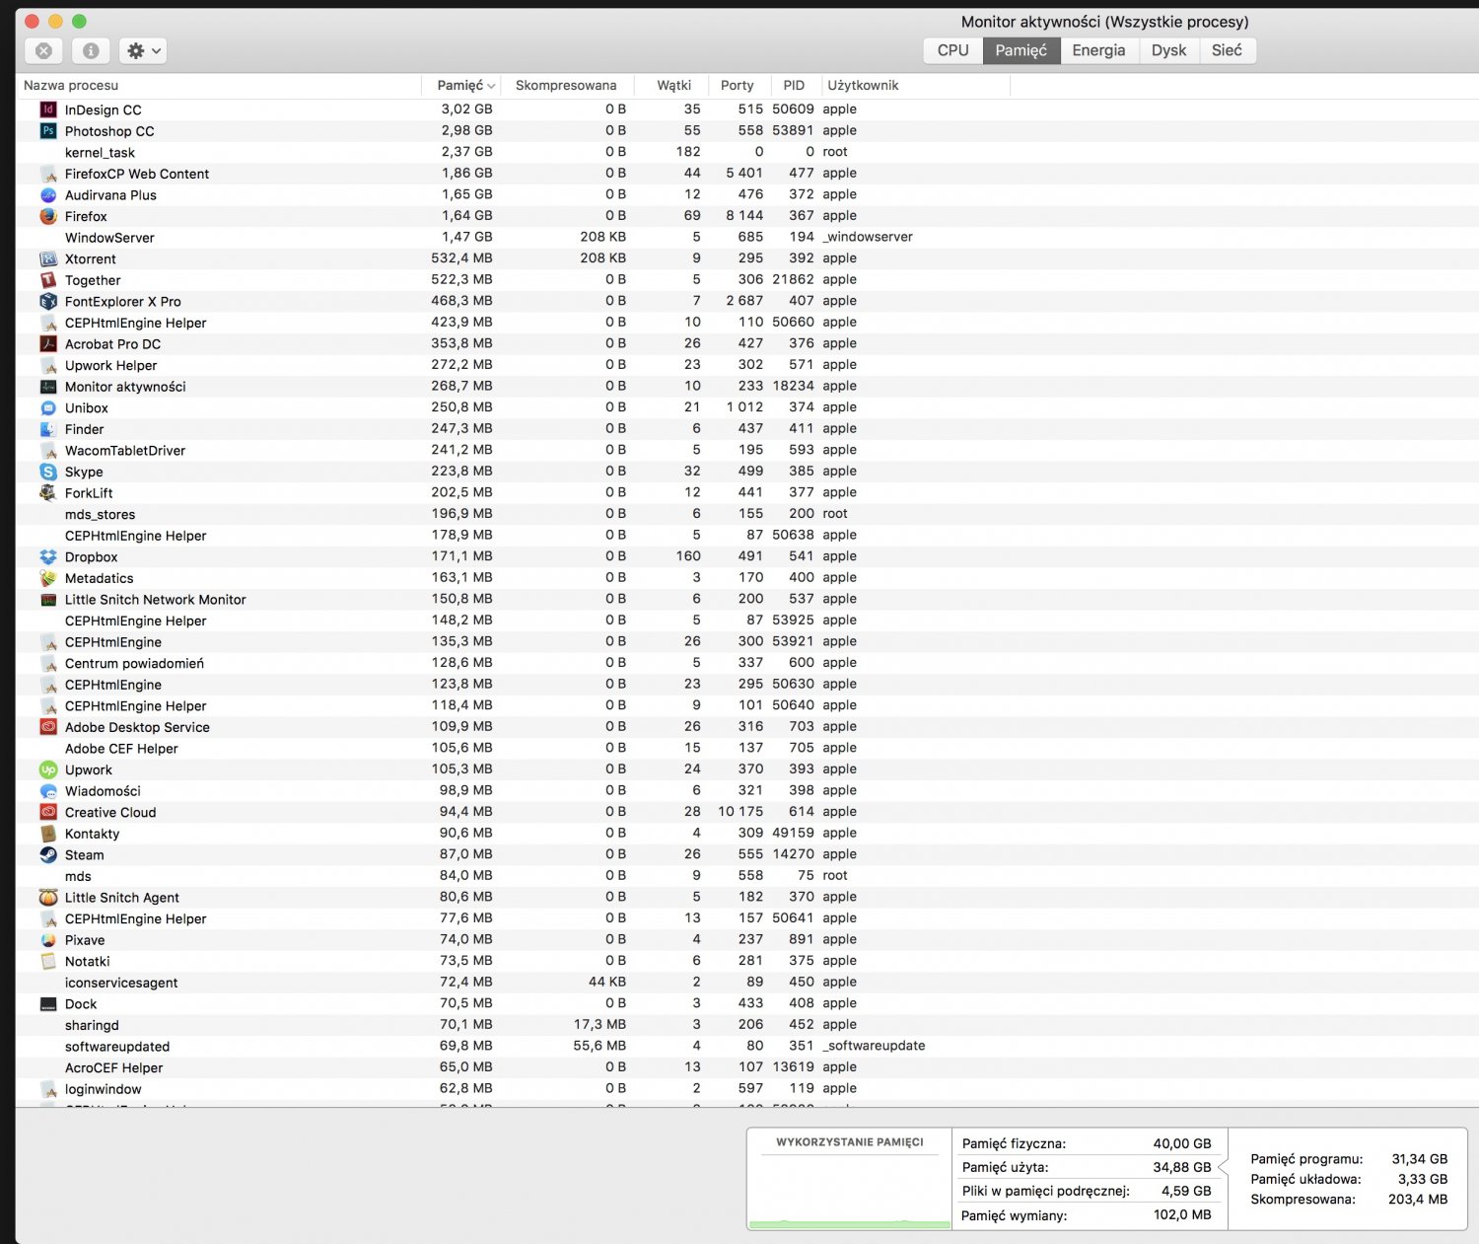The width and height of the screenshot is (1479, 1244).
Task: Sort by Wątki column header
Action: tap(673, 86)
